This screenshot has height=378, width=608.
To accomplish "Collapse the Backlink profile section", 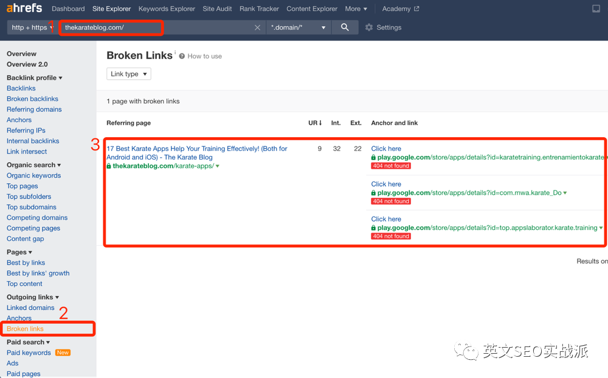I will click(34, 78).
